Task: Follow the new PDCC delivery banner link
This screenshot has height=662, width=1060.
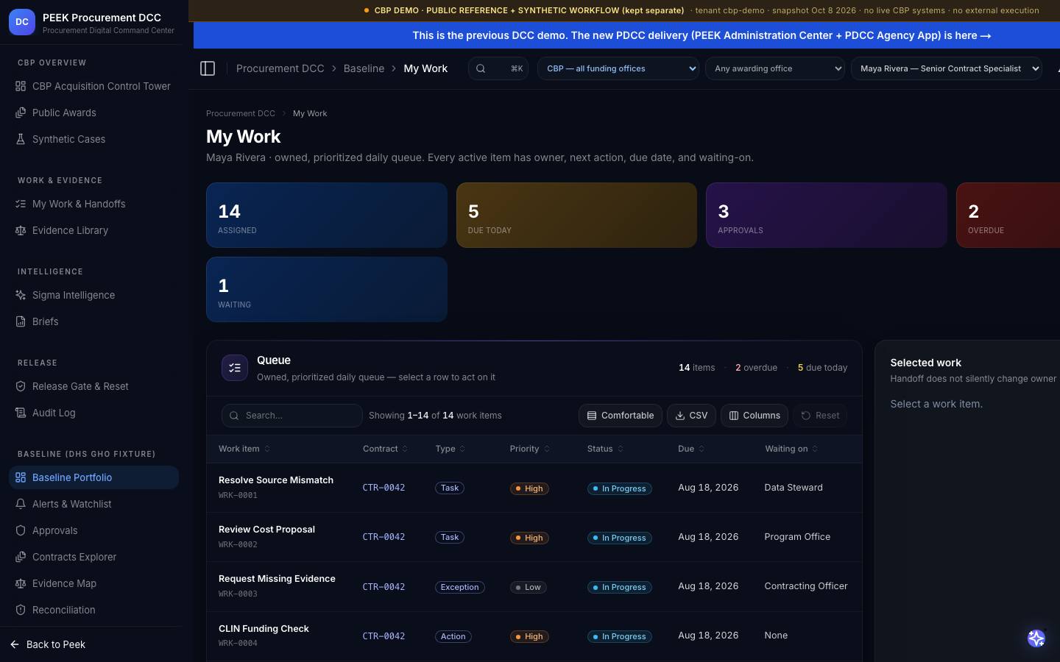Action: coord(702,35)
